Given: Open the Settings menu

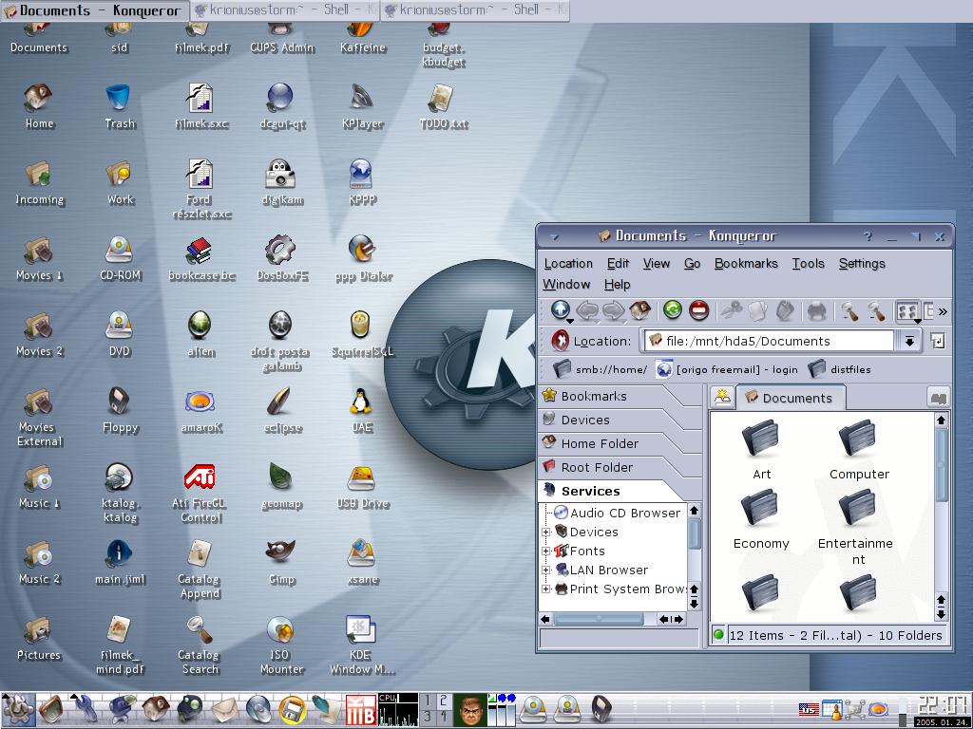Looking at the screenshot, I should point(862,264).
